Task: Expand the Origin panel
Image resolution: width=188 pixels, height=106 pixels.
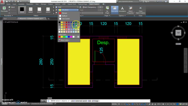Action: [107, 16]
